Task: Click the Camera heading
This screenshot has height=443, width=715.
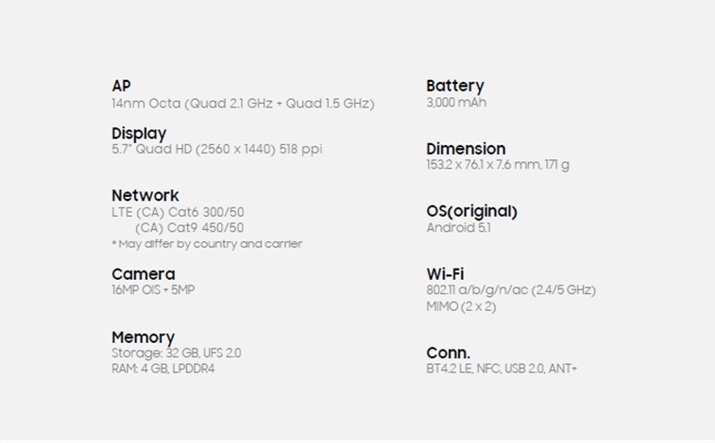Action: point(144,274)
